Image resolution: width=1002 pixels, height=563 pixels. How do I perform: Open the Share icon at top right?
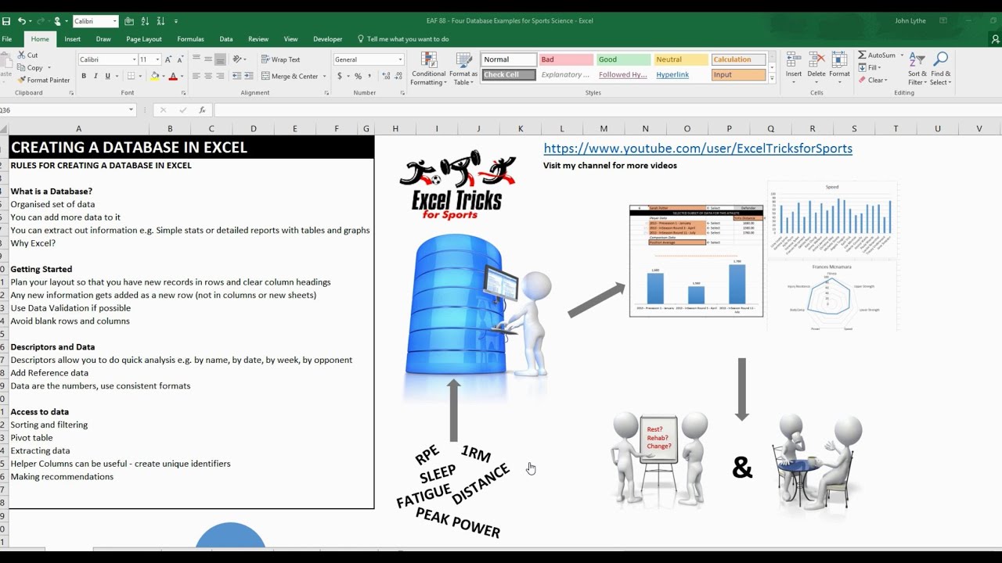pos(995,39)
